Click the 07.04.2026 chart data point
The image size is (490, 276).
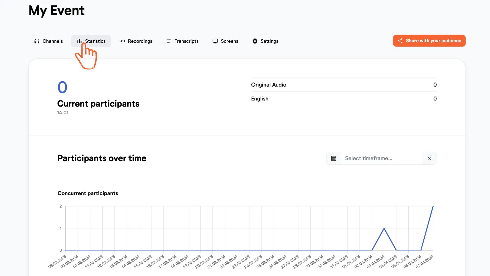tap(433, 206)
